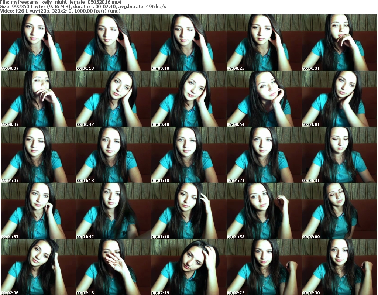Screen dimensions: 378x295
Task: View the frame stamped 00:02:25
Action: [264, 267]
